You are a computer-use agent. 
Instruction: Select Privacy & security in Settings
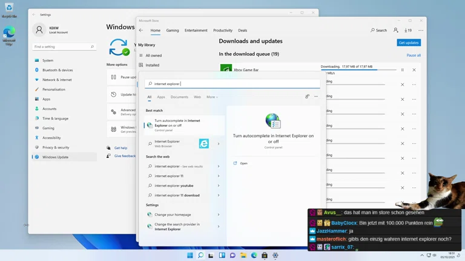coord(64,147)
